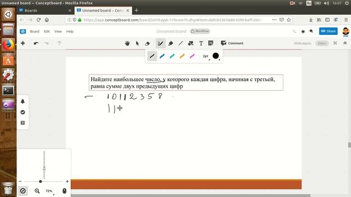This screenshot has width=351, height=197.
Task: Click the Russian math problem text box
Action: click(x=186, y=83)
